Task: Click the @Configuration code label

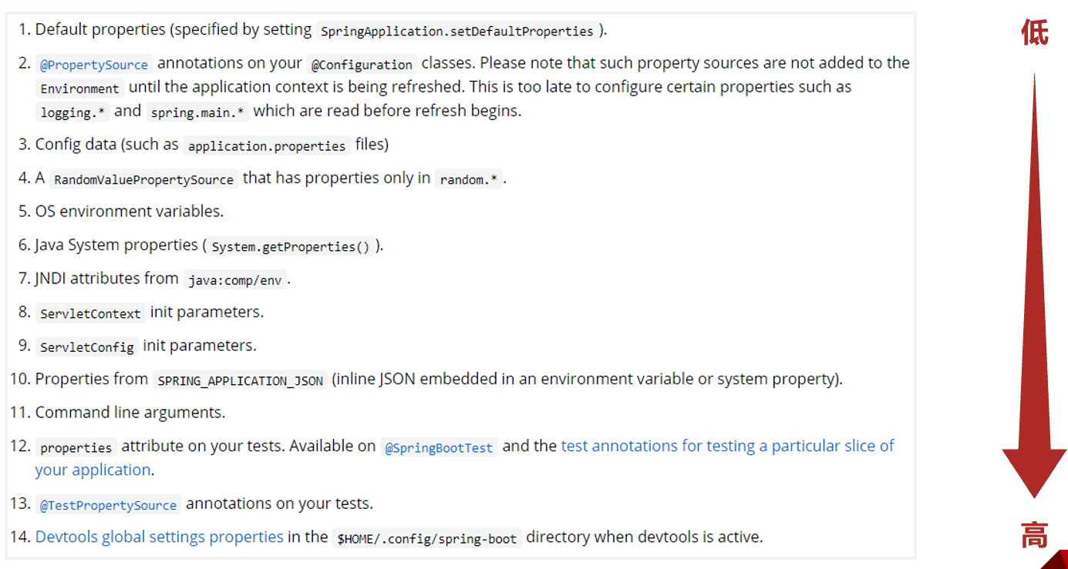Action: coord(362,65)
